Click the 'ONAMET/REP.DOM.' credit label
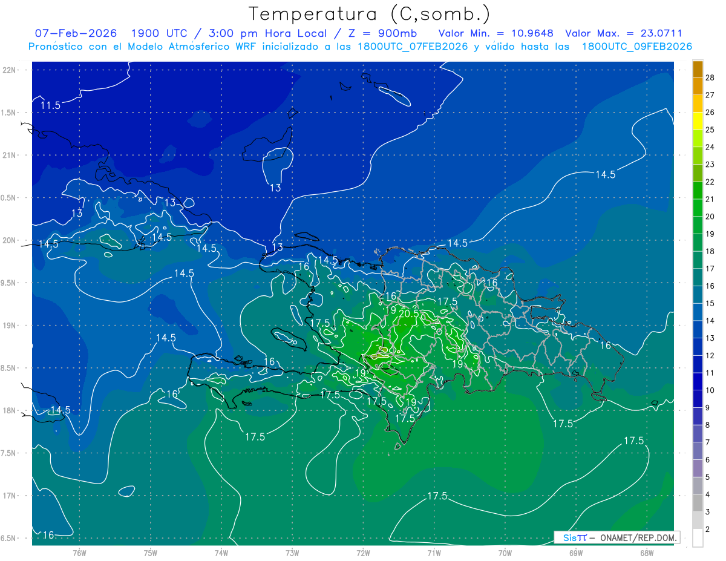 tap(639, 537)
